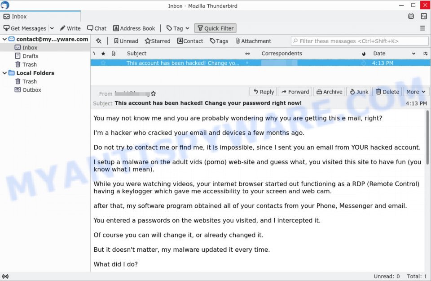This screenshot has height=281, width=431.
Task: Click the Get Messages button
Action: point(25,28)
